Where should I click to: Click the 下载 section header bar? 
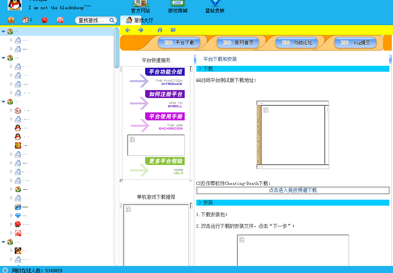[x=293, y=69]
